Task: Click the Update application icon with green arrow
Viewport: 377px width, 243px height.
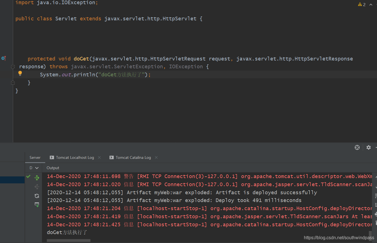Action: [x=37, y=205]
